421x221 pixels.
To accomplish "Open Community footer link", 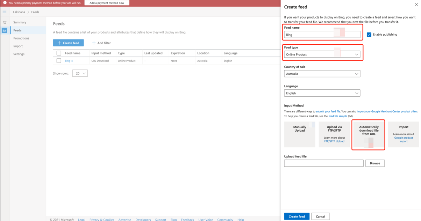I will tap(225, 220).
